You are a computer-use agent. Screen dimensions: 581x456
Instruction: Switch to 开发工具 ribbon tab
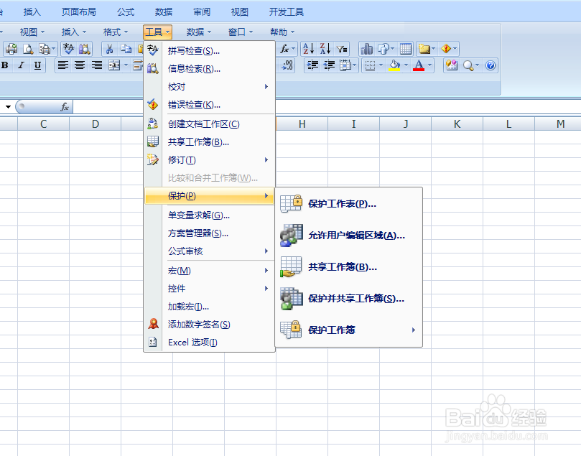pos(287,12)
